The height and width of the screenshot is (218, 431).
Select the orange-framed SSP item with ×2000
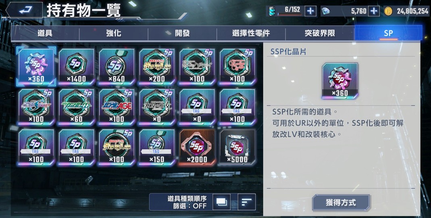(197, 147)
